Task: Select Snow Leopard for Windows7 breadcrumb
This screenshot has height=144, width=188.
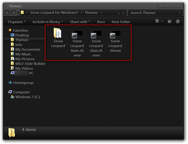Action: (x=54, y=12)
